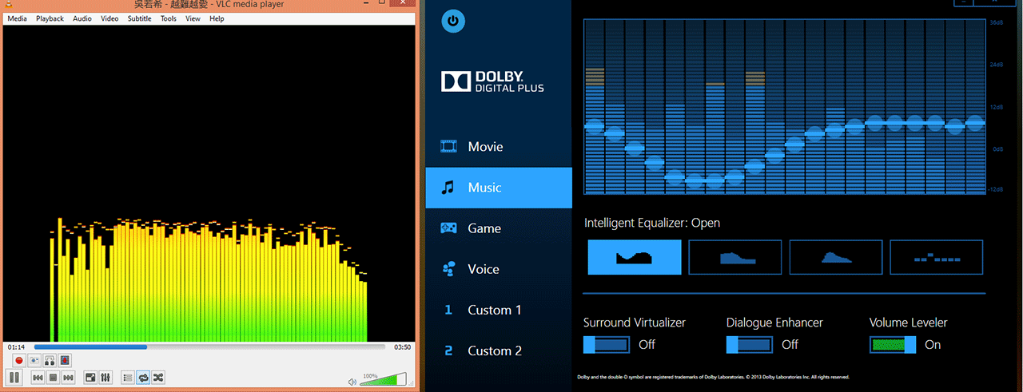Click the Surround Virtualizer label text
This screenshot has height=392, width=1023.
(x=635, y=323)
